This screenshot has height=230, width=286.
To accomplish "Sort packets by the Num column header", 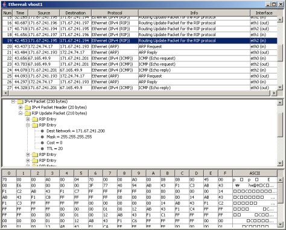I will point(7,13).
